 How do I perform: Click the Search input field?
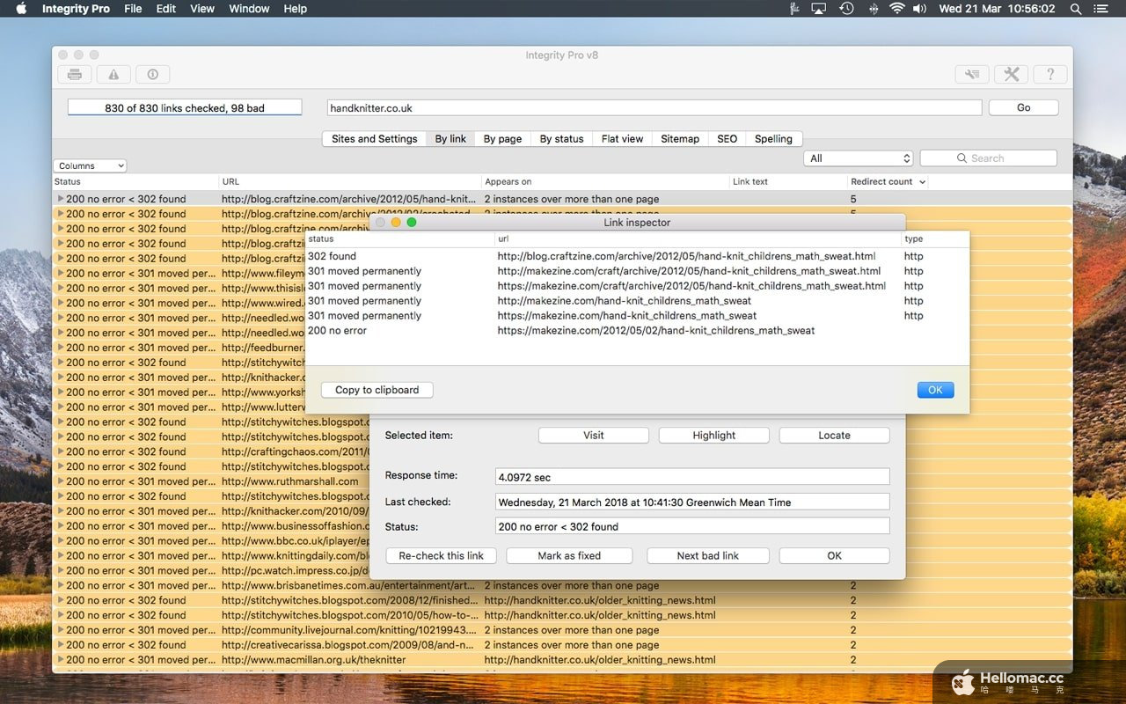click(989, 158)
